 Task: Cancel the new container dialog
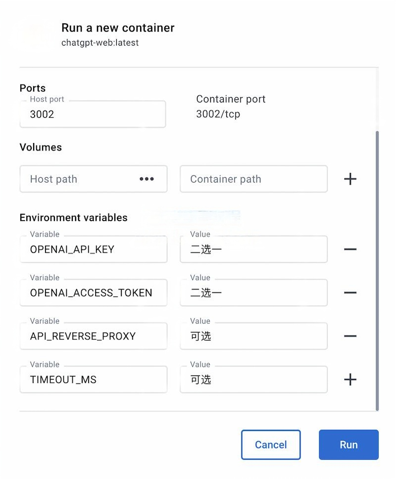coord(271,444)
